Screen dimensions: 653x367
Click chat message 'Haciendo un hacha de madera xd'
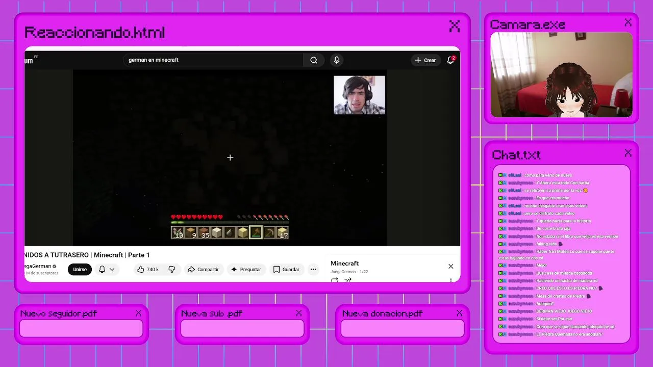point(566,281)
